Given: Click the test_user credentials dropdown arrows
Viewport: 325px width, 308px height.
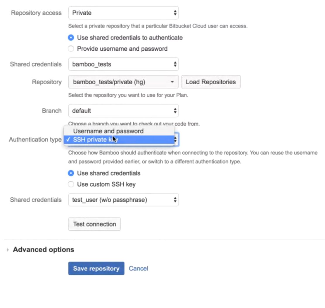Looking at the screenshot, I should pyautogui.click(x=175, y=200).
